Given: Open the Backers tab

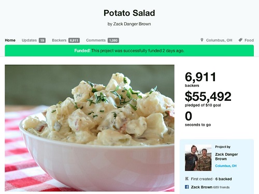Looking at the screenshot, I should coord(59,40).
